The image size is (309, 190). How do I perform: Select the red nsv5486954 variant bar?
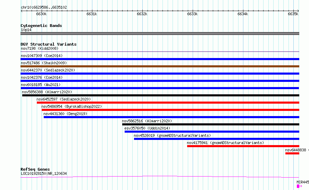point(170,110)
